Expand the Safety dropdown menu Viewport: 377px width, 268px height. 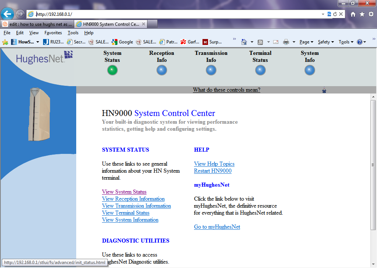coord(326,42)
